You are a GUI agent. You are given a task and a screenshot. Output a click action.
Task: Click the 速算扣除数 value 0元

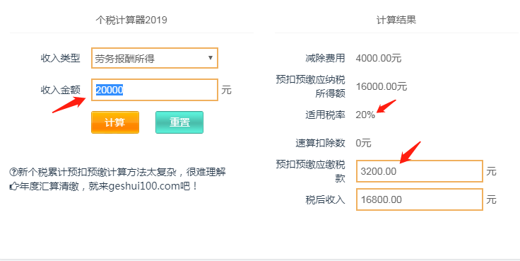pyautogui.click(x=363, y=143)
